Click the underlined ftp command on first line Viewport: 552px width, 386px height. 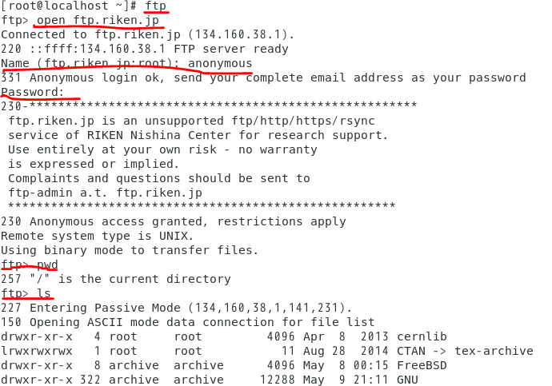[x=156, y=6]
